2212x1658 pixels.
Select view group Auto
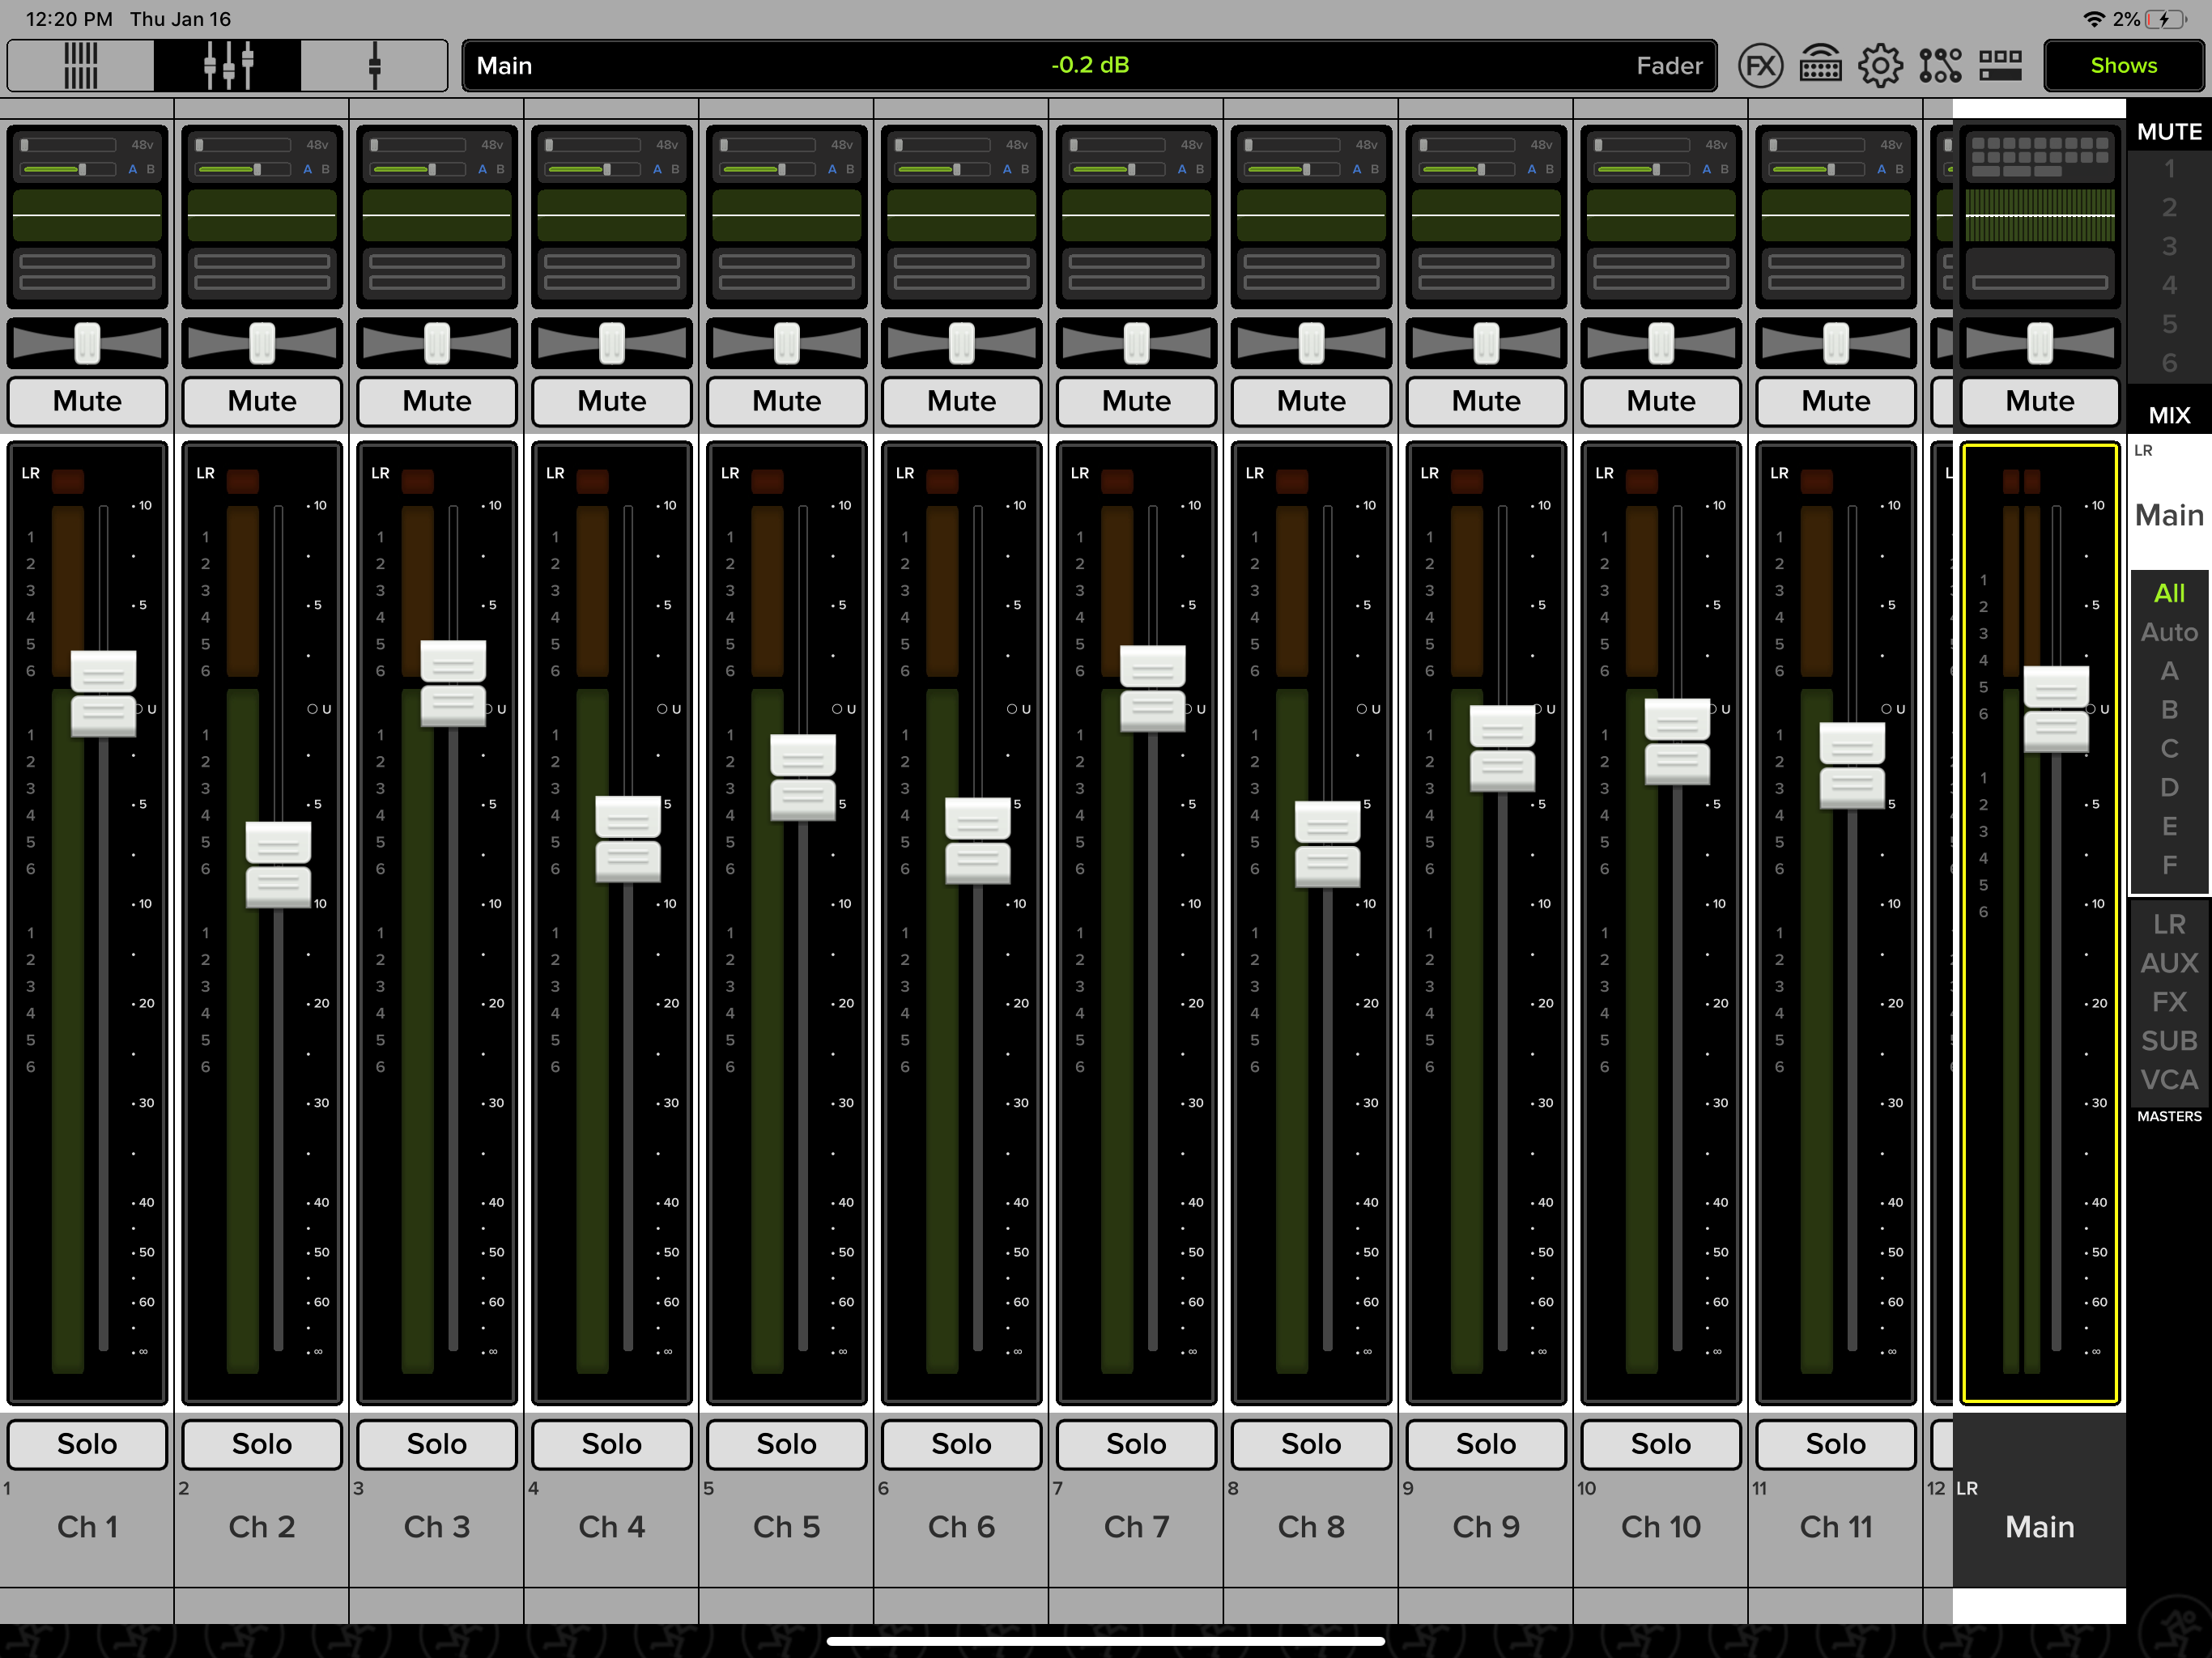[2168, 632]
